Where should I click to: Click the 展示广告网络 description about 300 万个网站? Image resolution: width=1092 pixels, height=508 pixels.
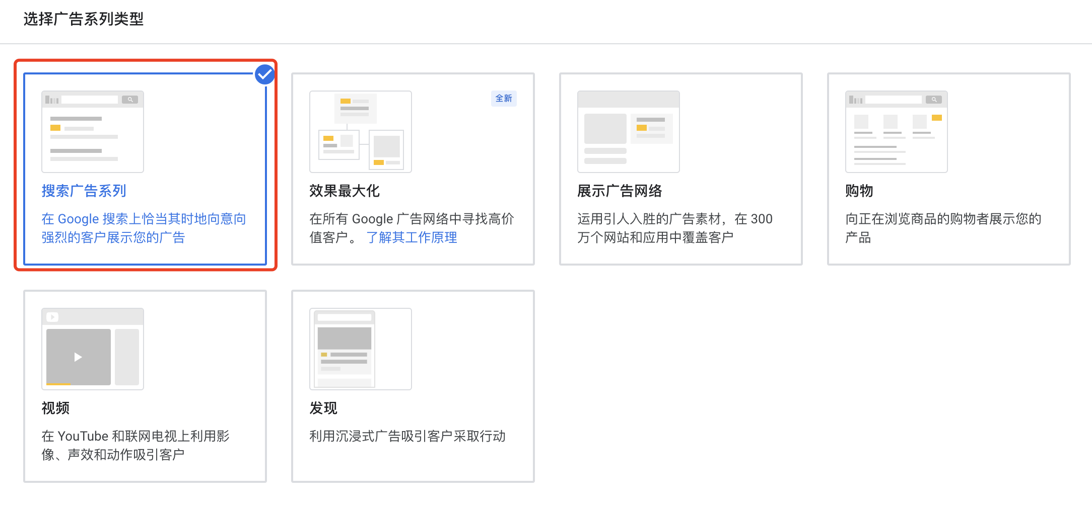tap(675, 228)
